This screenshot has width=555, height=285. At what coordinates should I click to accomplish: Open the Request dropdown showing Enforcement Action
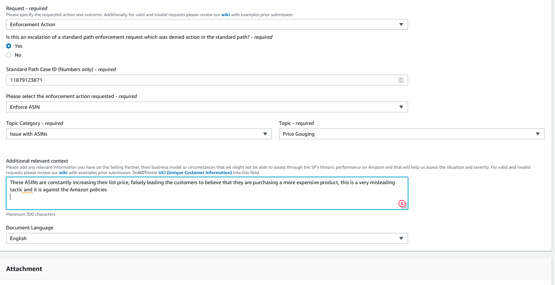click(207, 24)
